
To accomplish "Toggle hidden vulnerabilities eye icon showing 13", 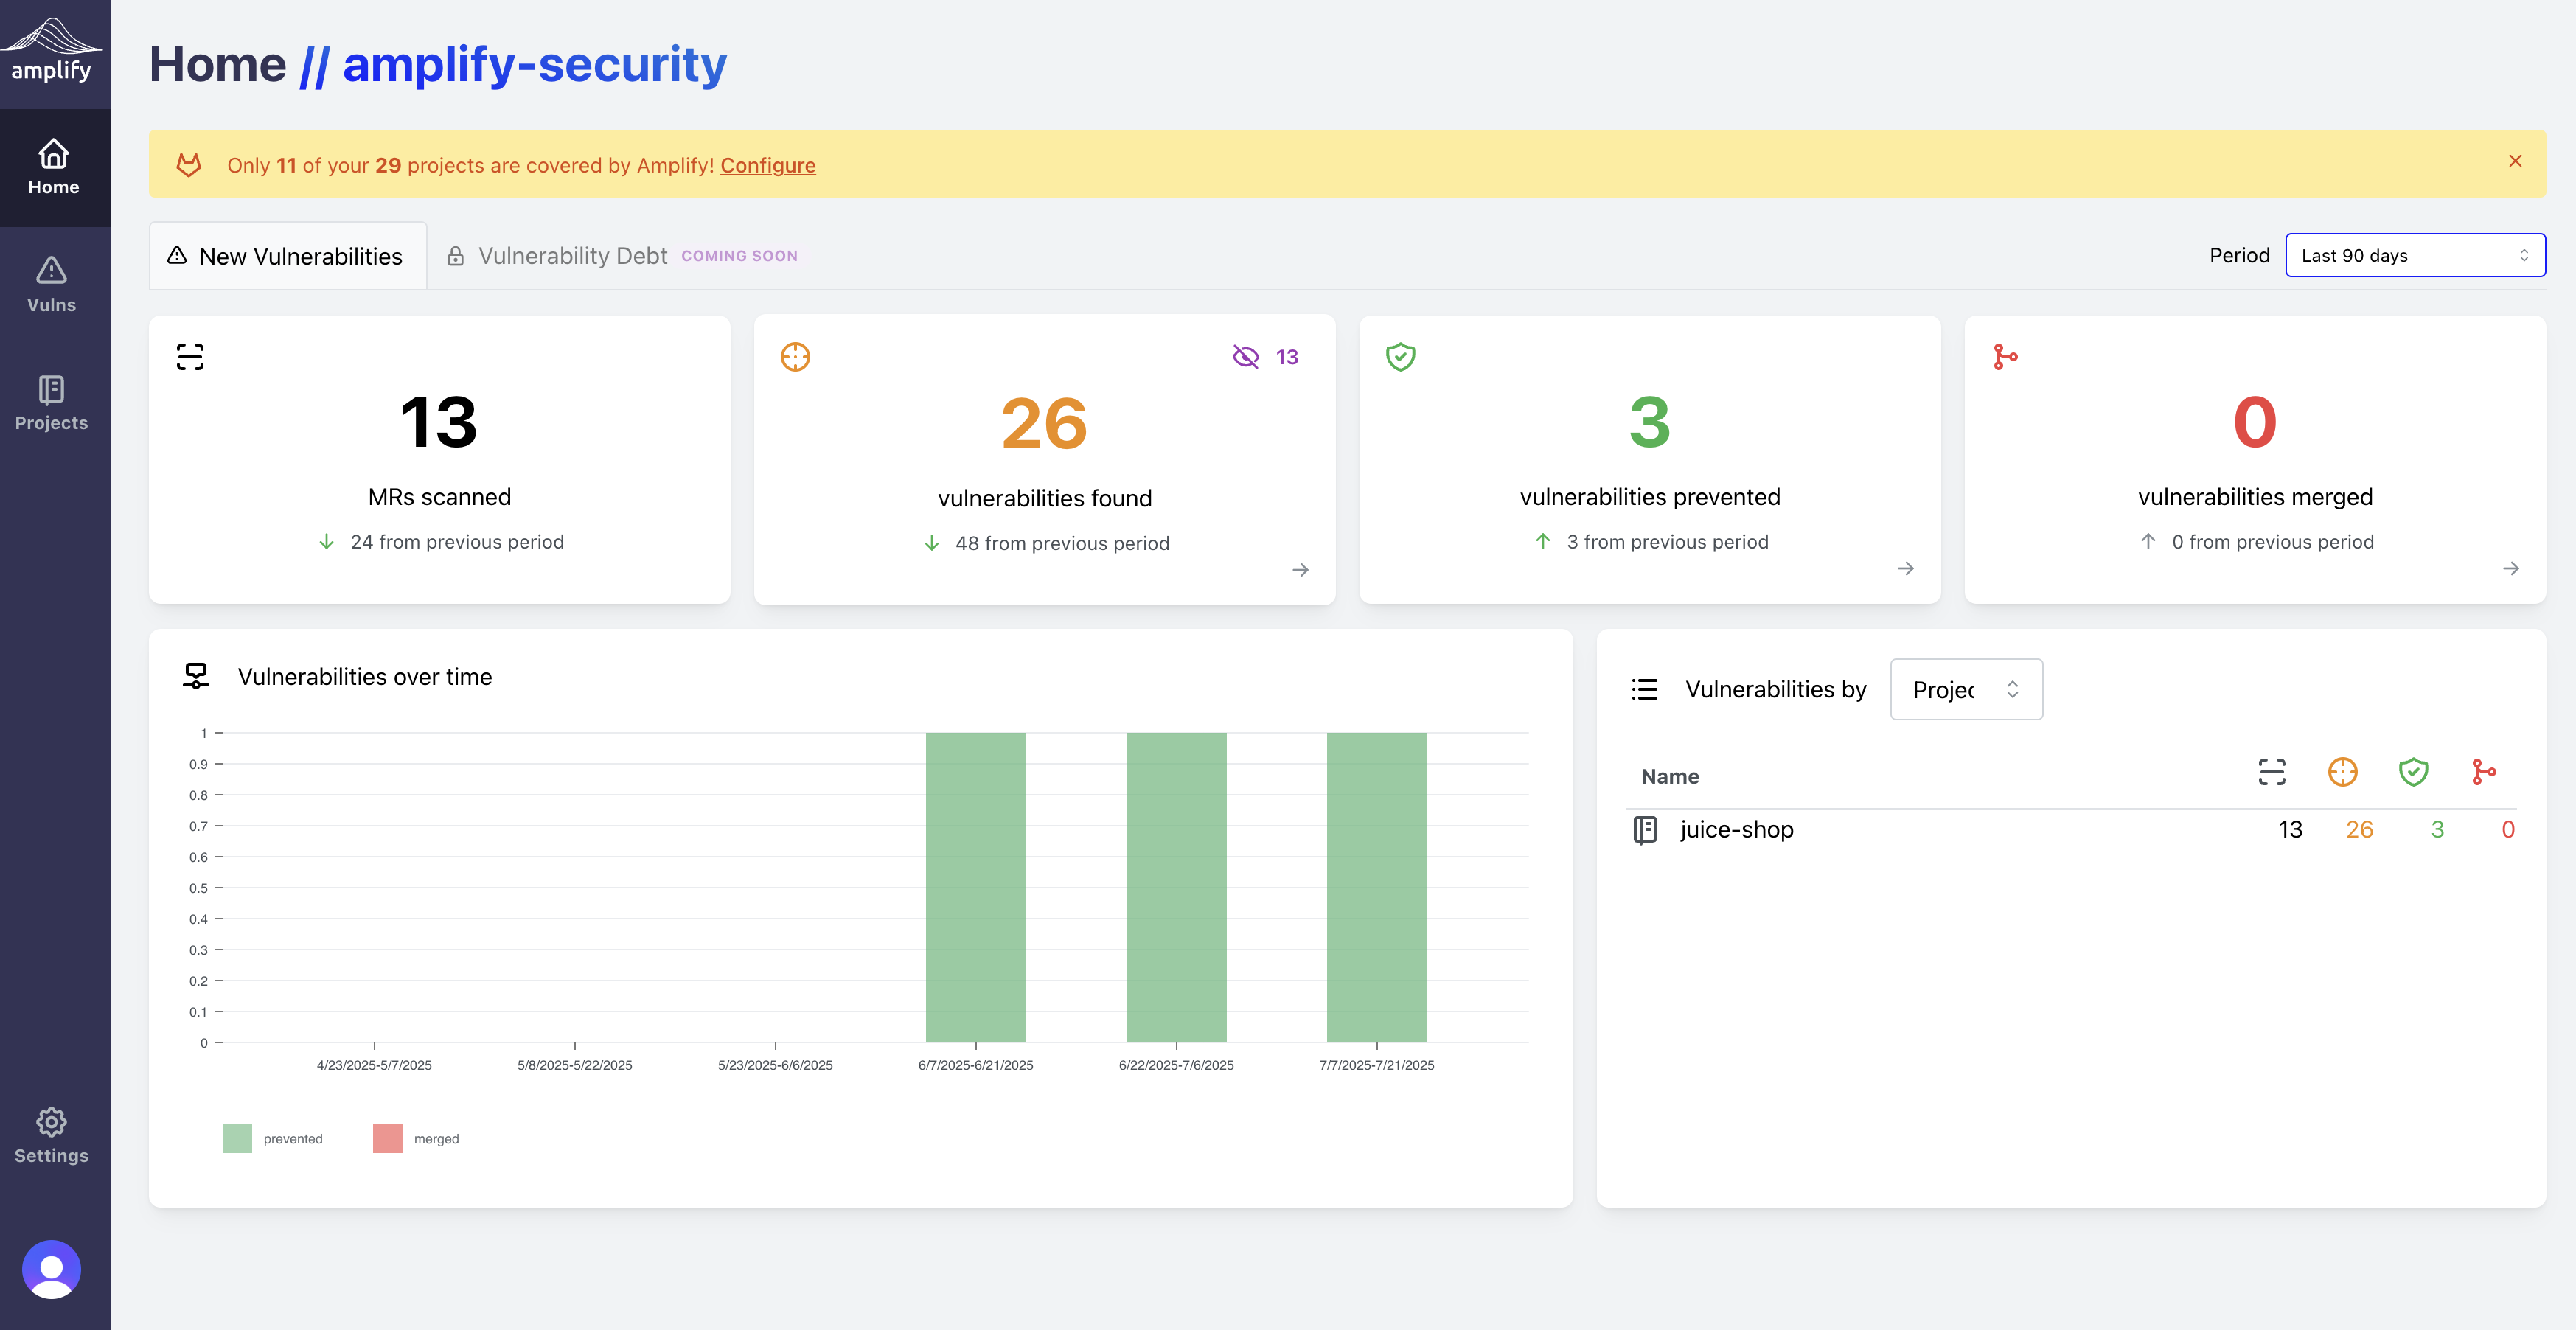I will click(x=1245, y=357).
